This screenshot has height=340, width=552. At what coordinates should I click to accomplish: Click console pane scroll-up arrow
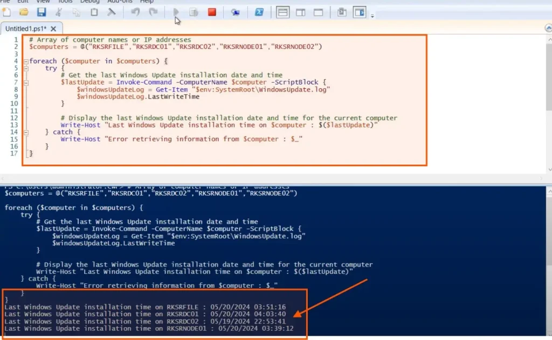click(549, 192)
